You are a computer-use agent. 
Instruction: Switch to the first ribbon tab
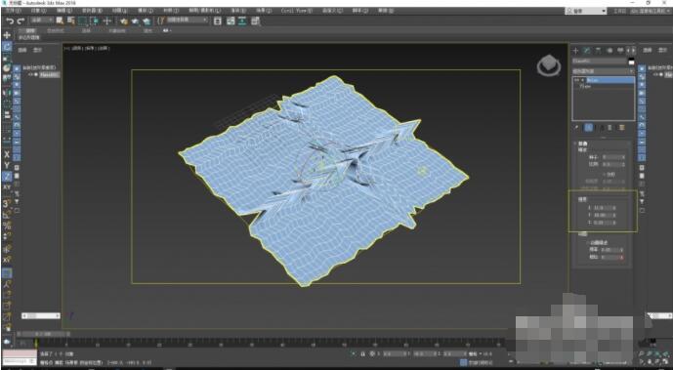(29, 31)
